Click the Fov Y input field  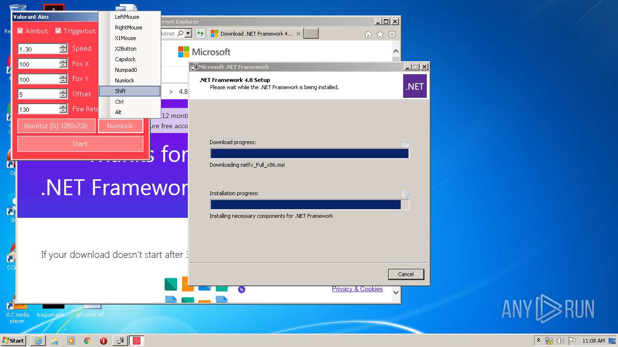[39, 79]
